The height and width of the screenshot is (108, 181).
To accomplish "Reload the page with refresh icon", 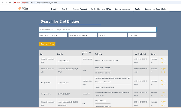I will (11, 2).
